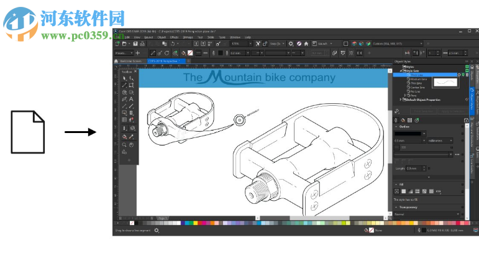Click the Open file folder icon
Image resolution: width=479 pixels, height=253 pixels.
[124, 44]
